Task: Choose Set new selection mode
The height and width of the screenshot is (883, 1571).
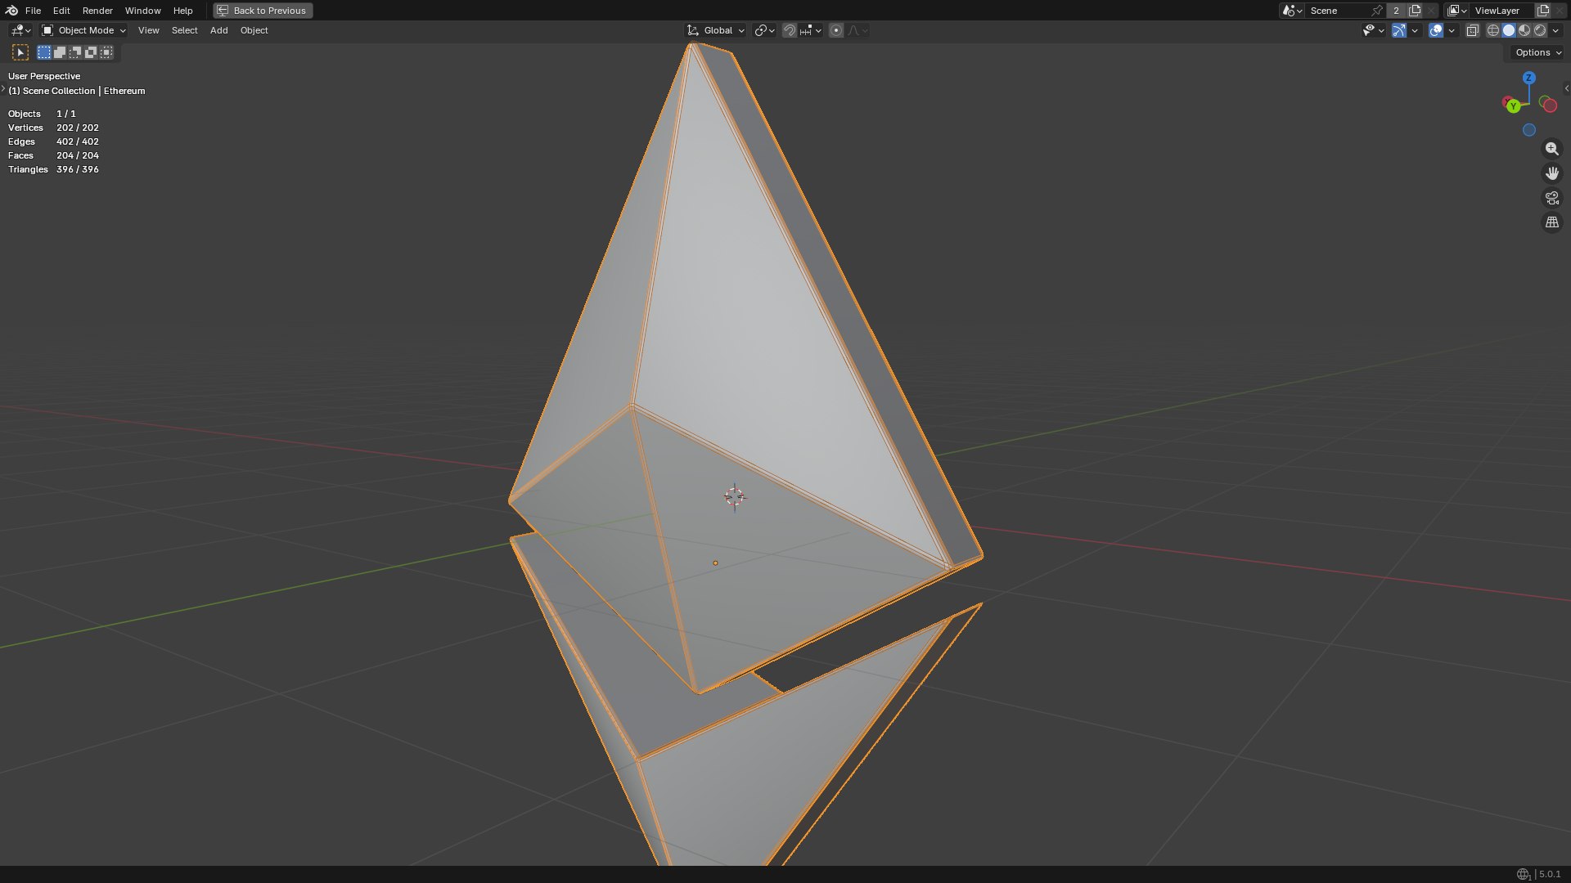Action: coord(44,52)
